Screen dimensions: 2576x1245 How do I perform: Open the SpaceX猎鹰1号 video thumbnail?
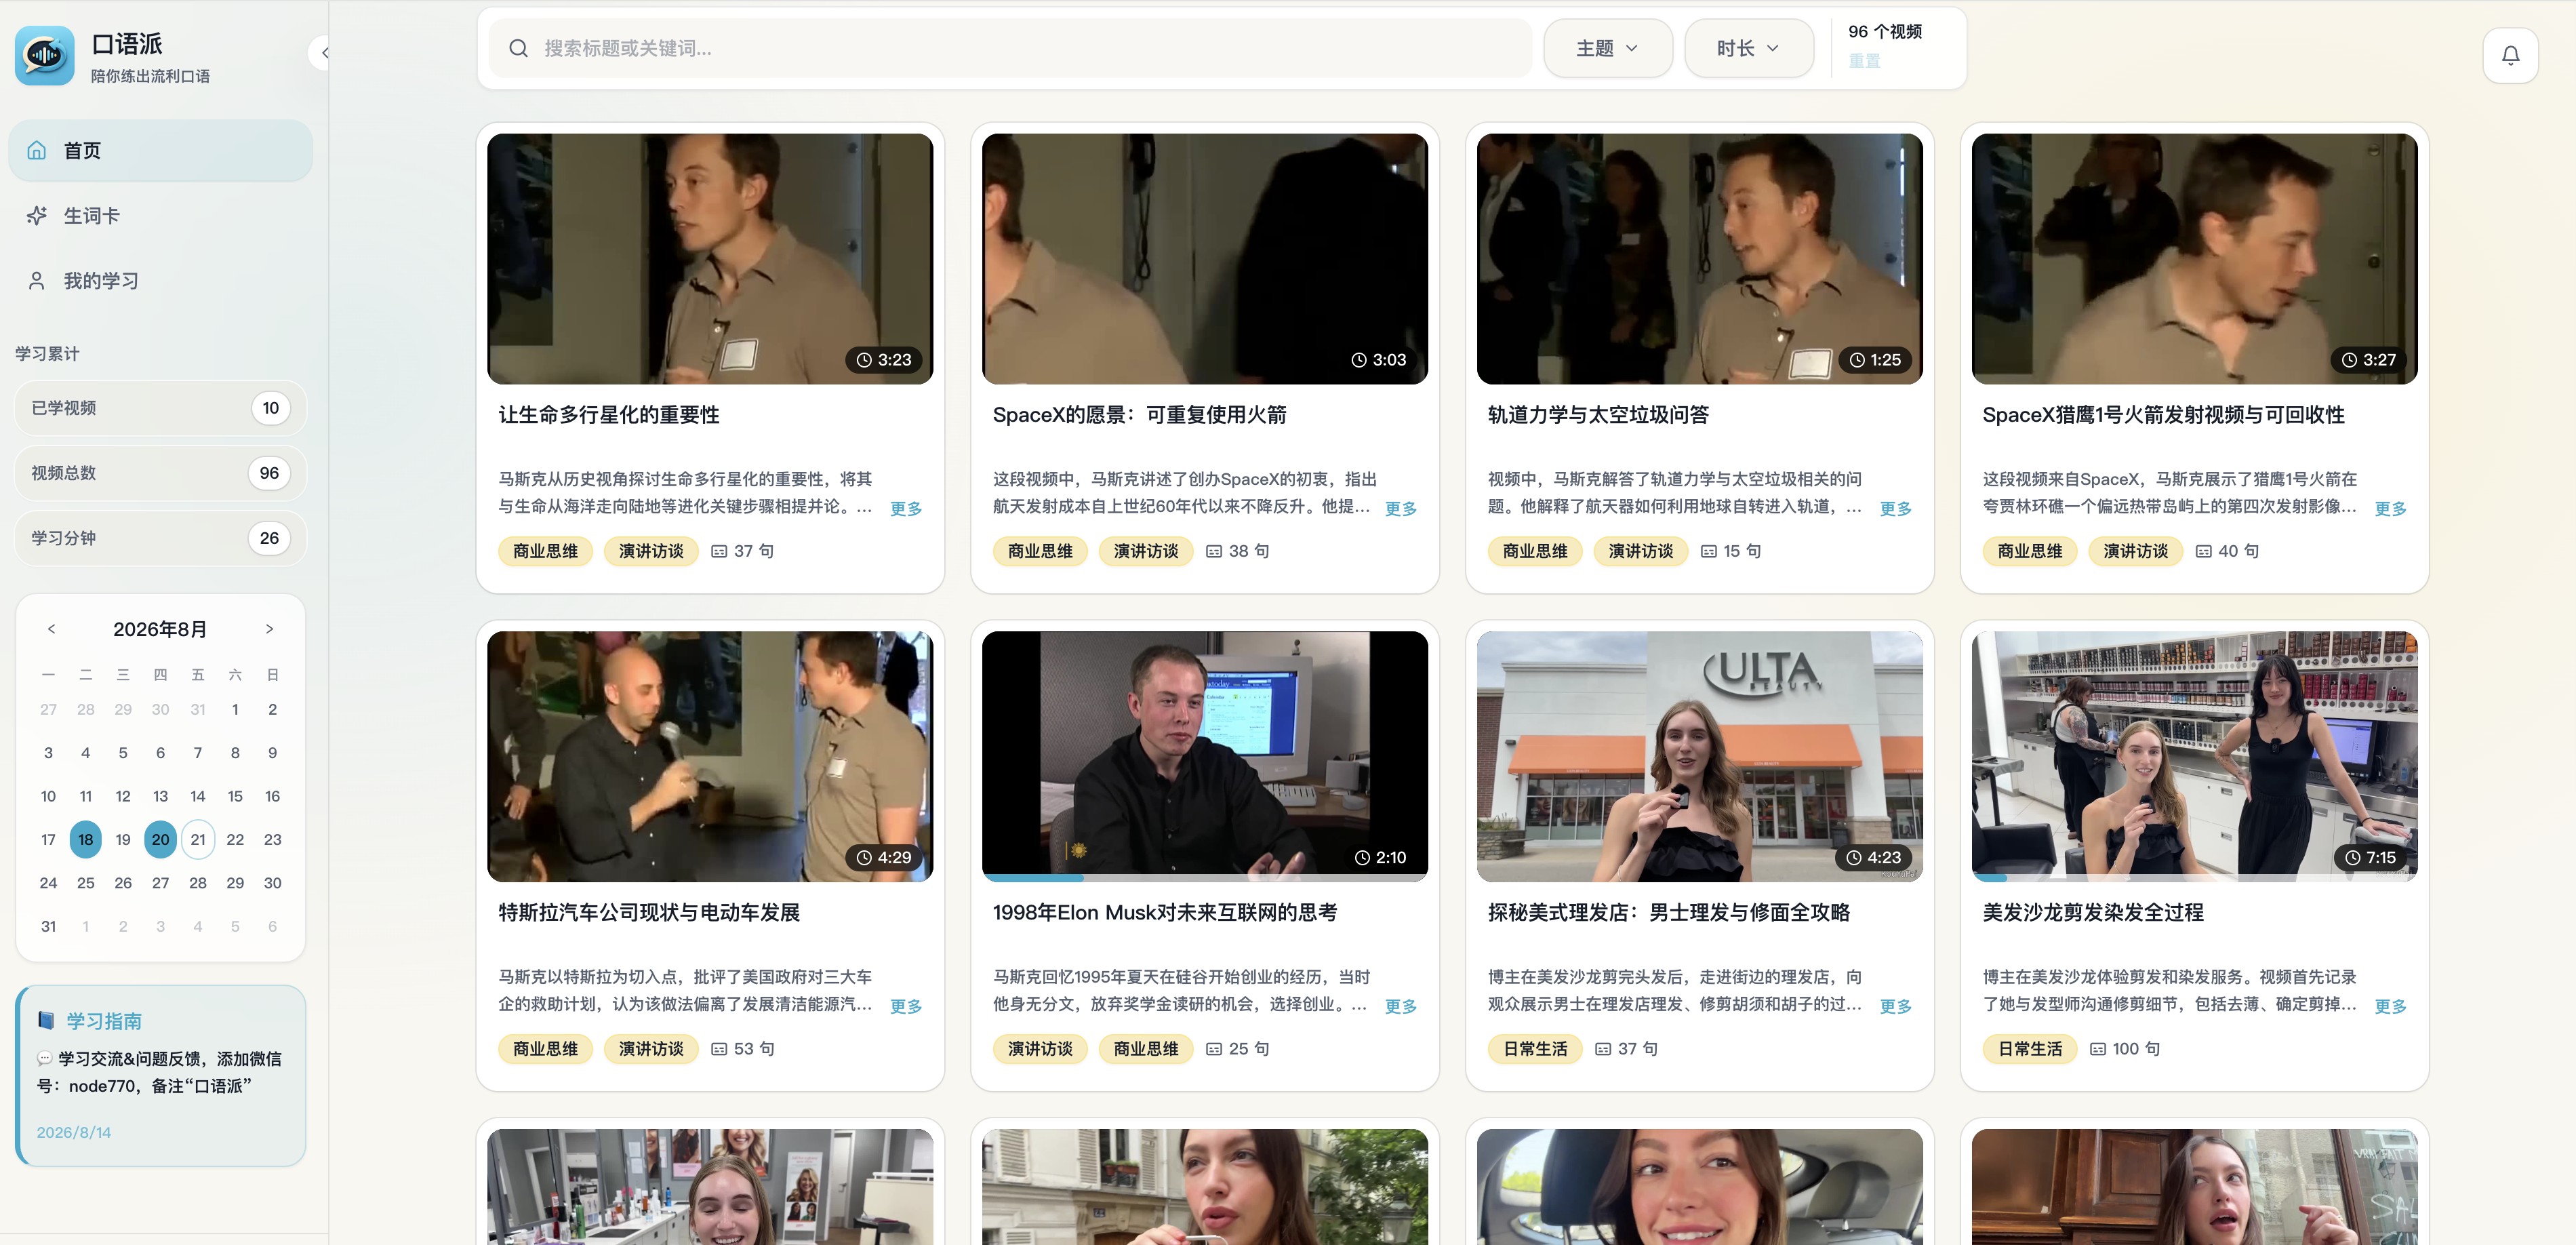2194,259
